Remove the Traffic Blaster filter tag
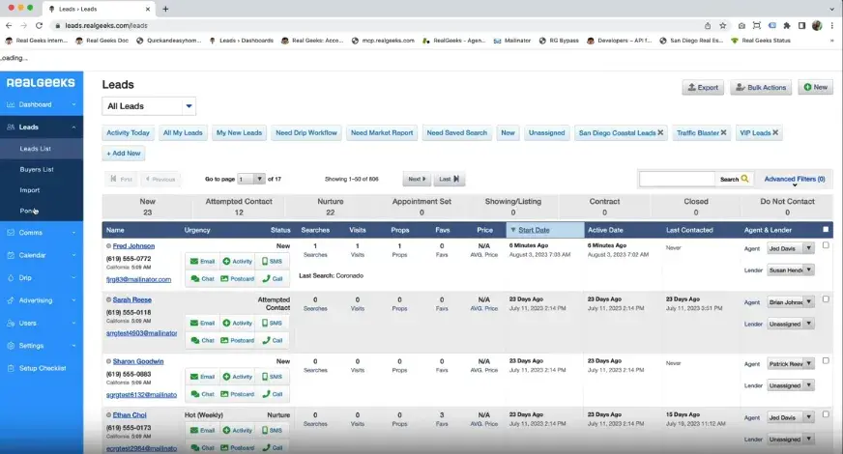Screen dimensions: 843x454 [x=723, y=132]
